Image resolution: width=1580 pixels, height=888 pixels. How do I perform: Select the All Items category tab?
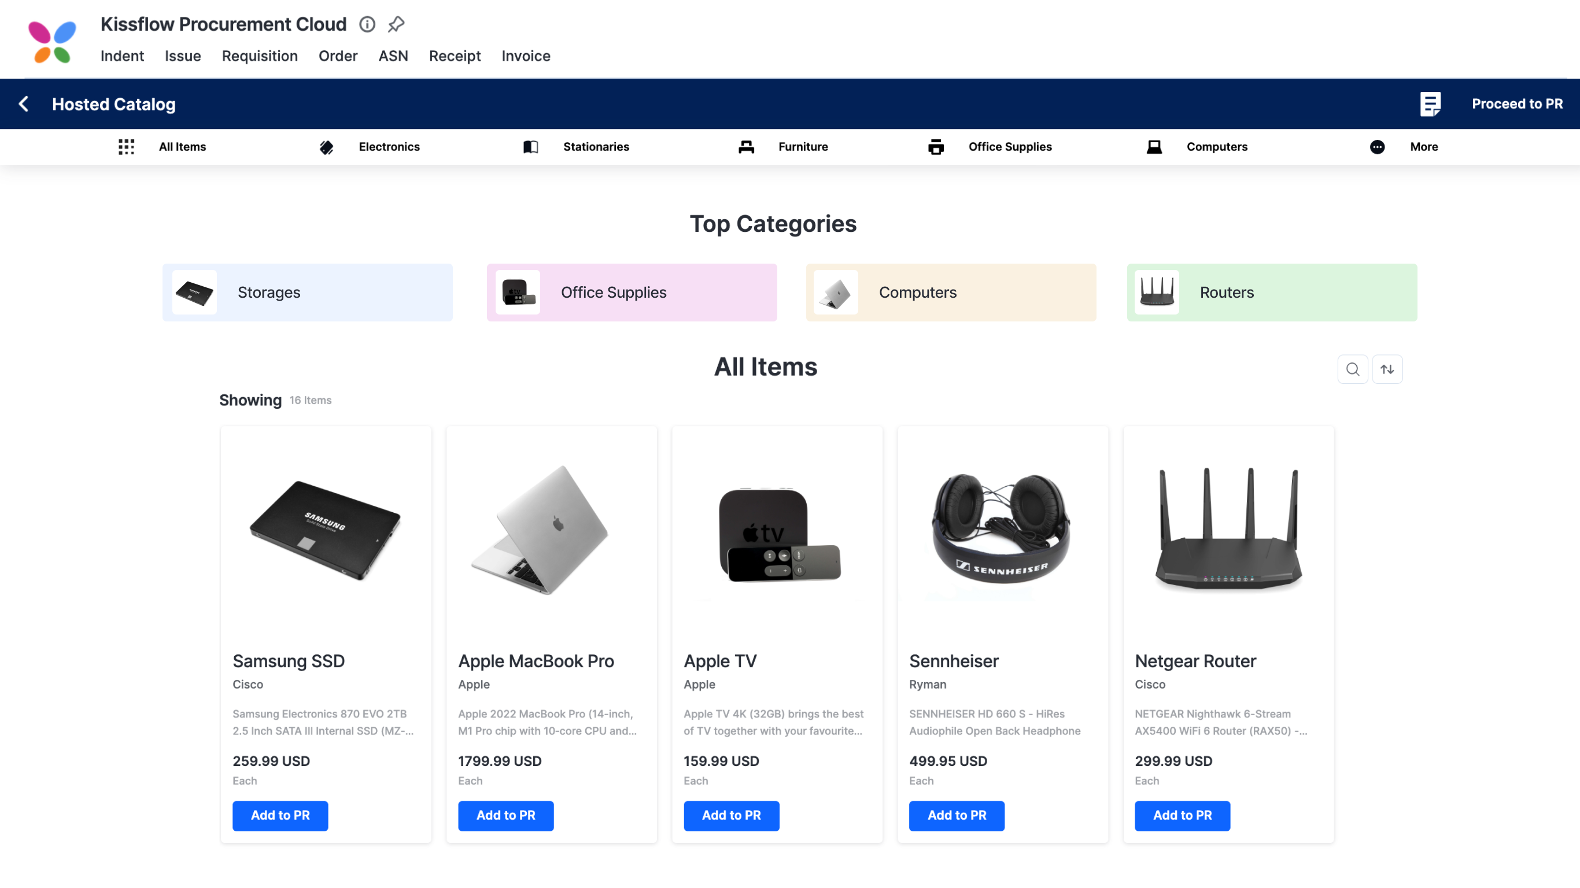[x=182, y=147]
